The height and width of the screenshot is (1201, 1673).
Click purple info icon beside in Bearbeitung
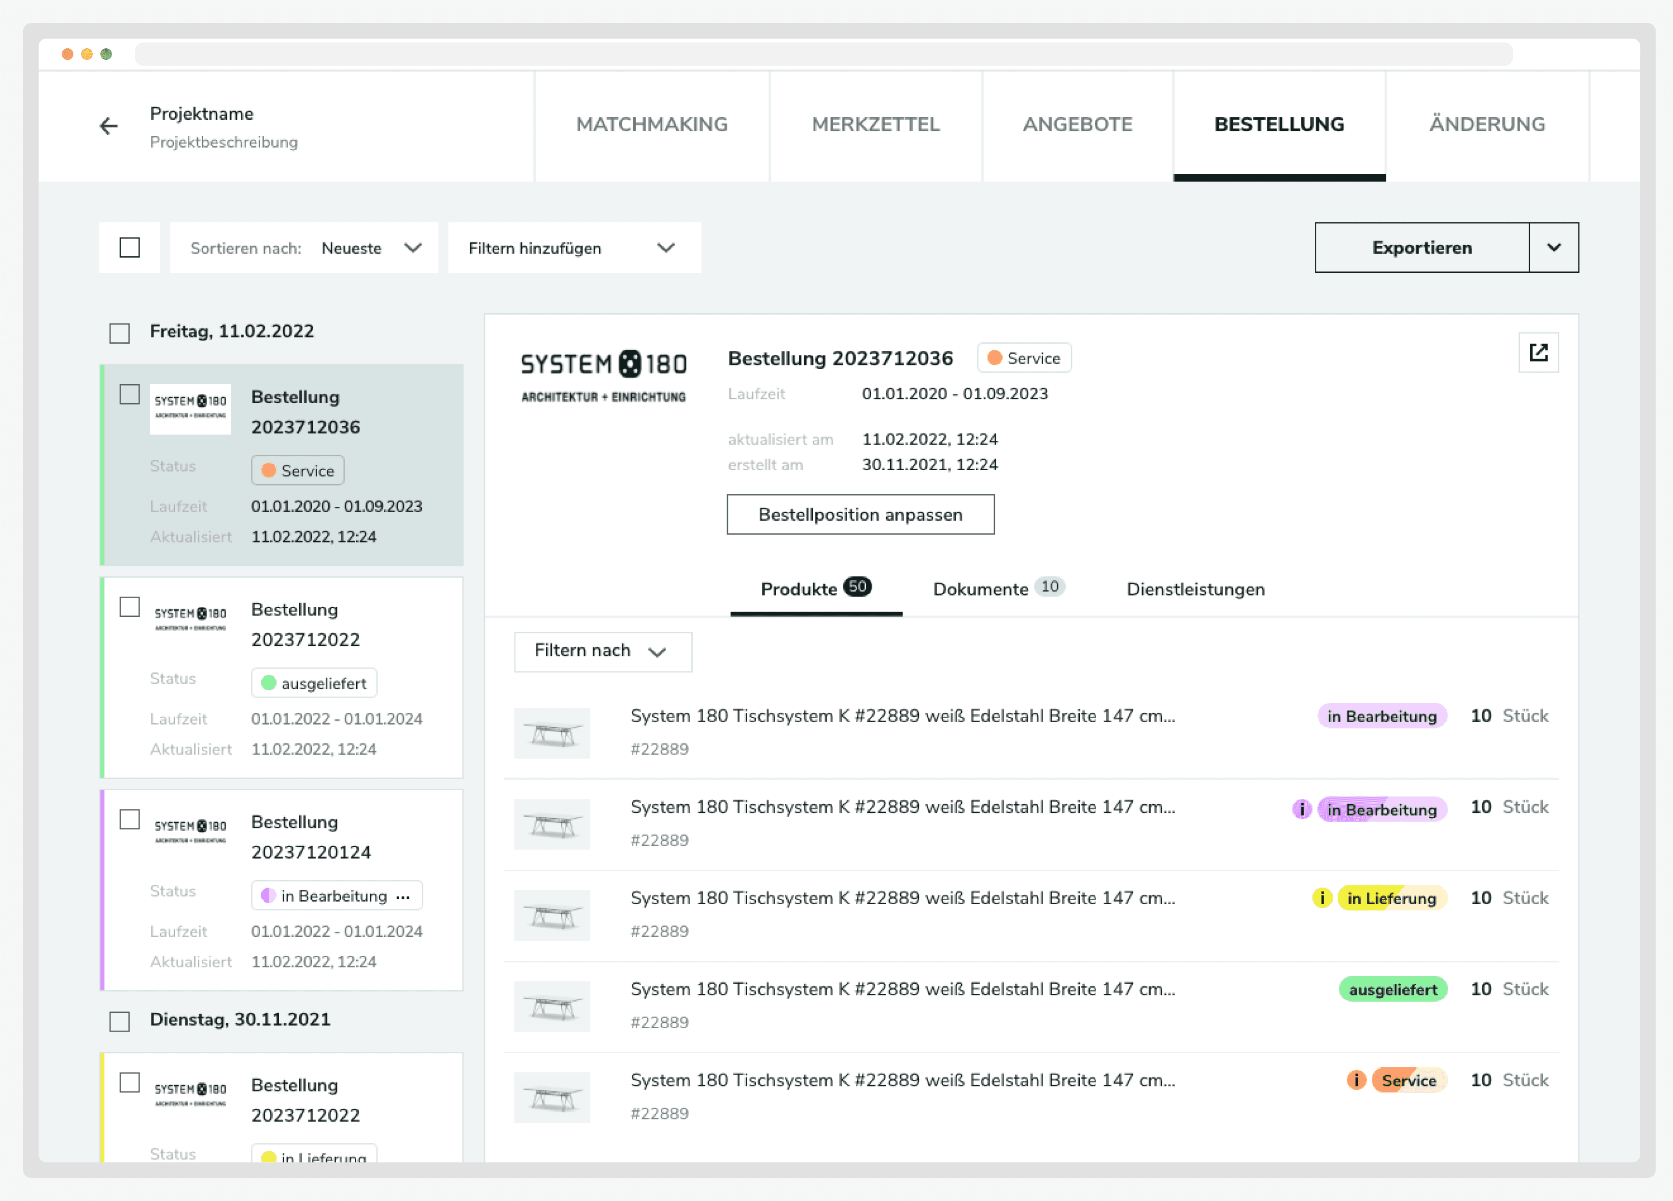[x=1302, y=809]
